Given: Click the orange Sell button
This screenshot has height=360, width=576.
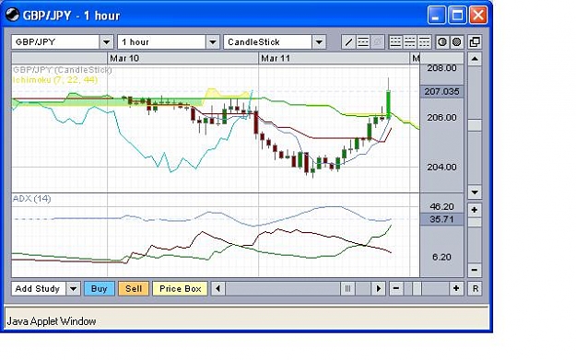Looking at the screenshot, I should point(134,288).
